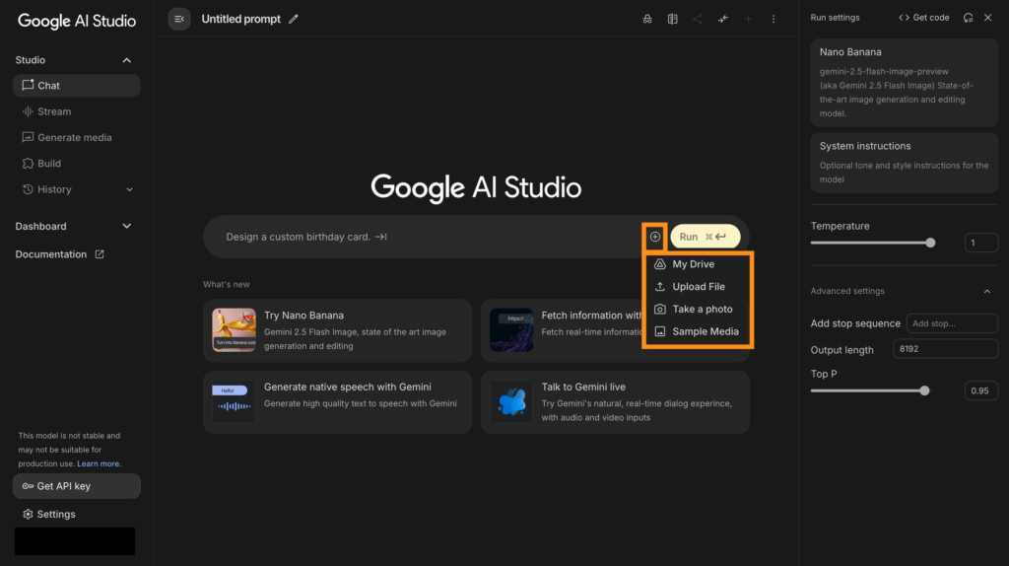Open the compare mode icon in the top toolbar

pyautogui.click(x=672, y=20)
